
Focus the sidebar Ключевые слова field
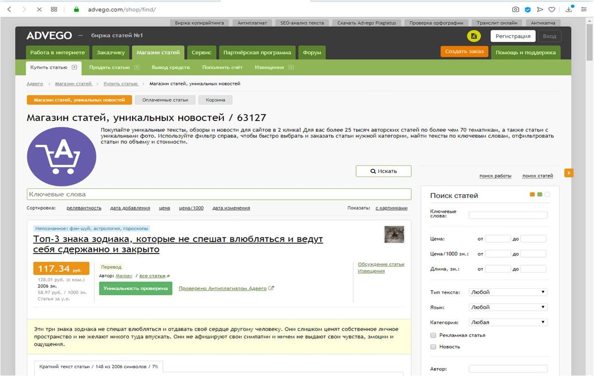508,215
